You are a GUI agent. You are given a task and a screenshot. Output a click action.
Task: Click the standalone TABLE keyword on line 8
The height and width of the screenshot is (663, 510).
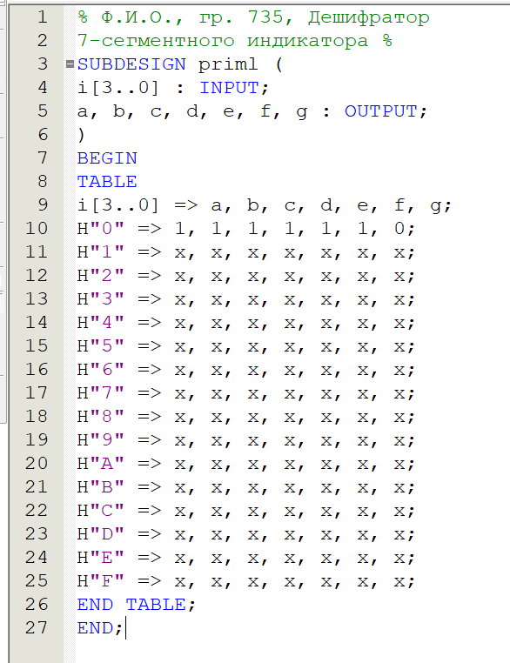[x=107, y=182]
